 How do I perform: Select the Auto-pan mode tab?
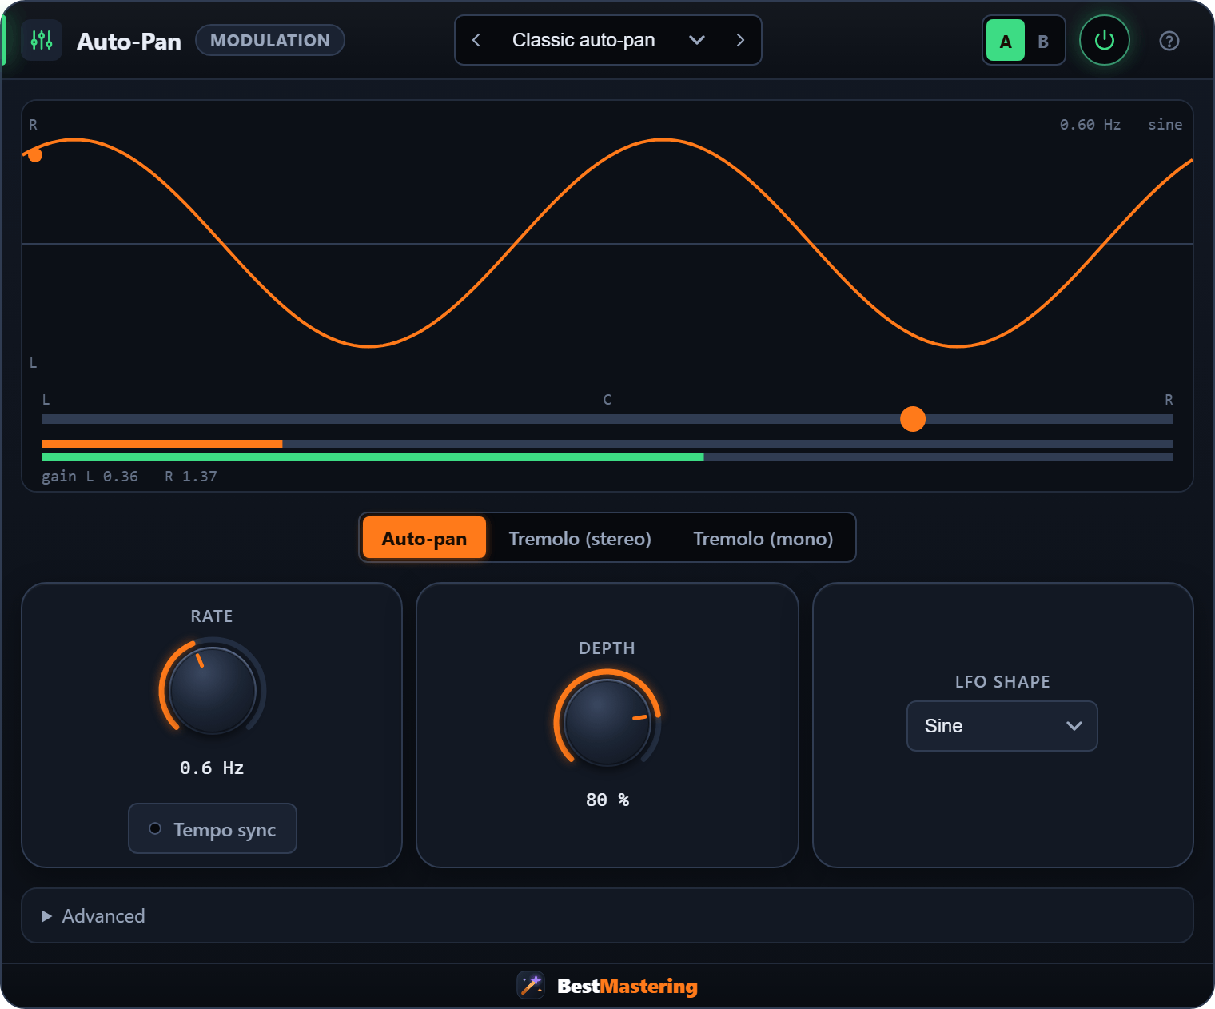tap(424, 538)
